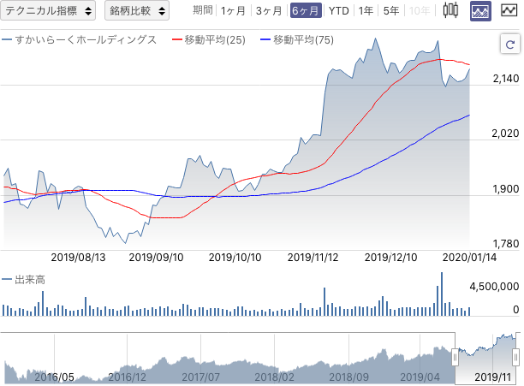This screenshot has width=524, height=386.
Task: Click the 2020/01/14 date axis label
Action: click(x=469, y=258)
